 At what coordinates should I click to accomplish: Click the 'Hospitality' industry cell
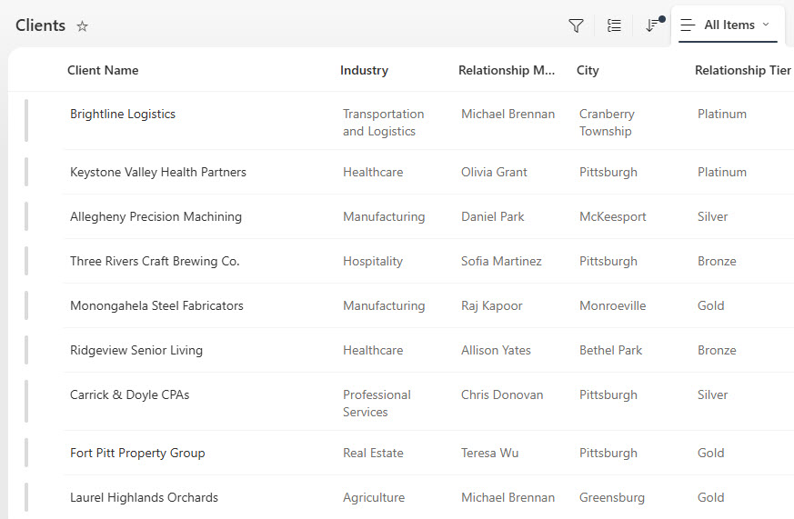pos(373,261)
